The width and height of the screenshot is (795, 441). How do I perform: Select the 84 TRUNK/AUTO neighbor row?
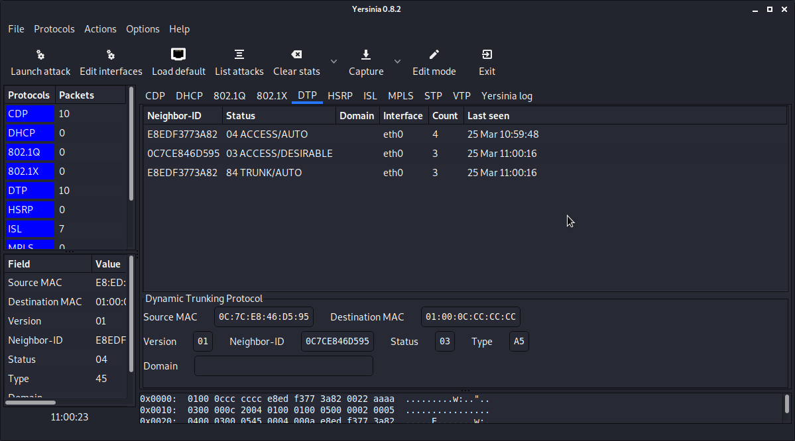coord(465,173)
